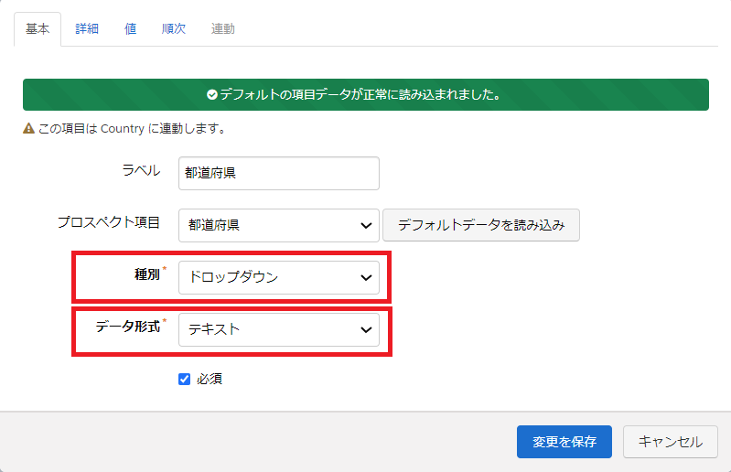The width and height of the screenshot is (731, 472).
Task: Click デフォルトデータを読み込み button
Action: (x=481, y=225)
